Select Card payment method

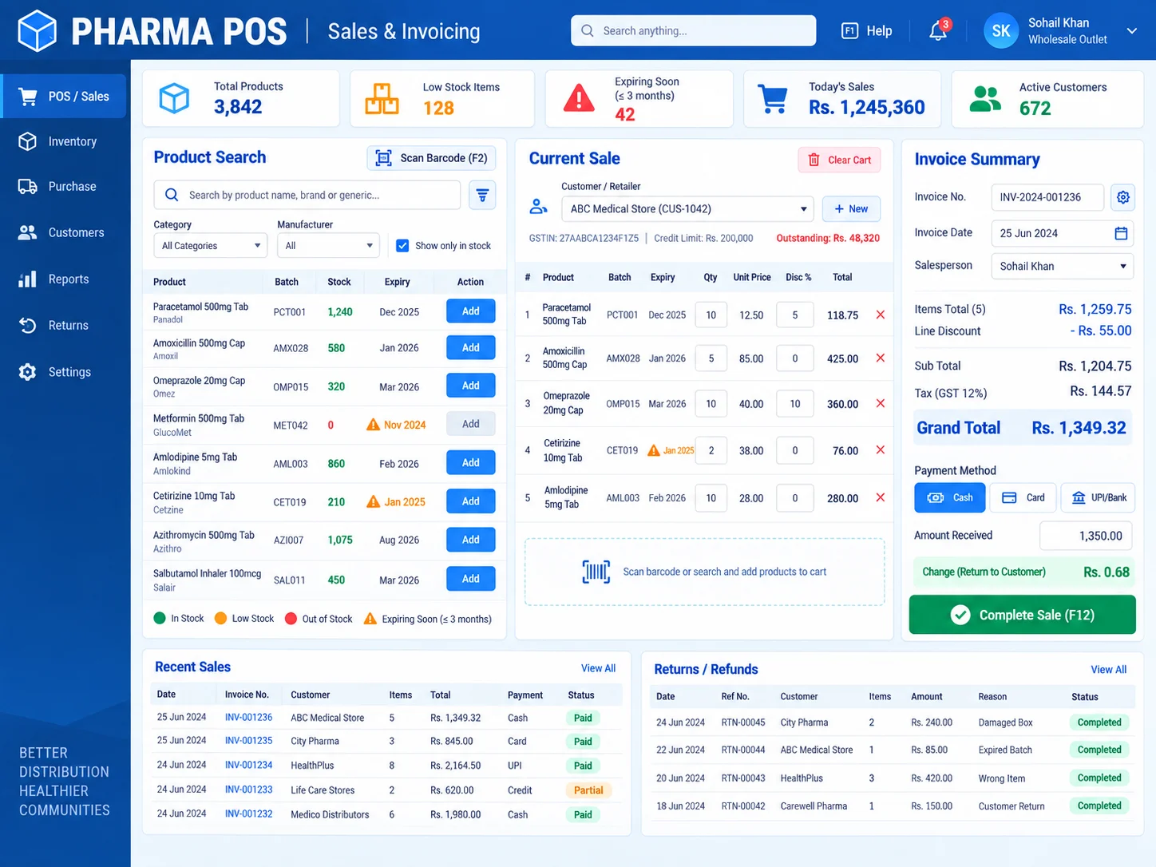pos(1023,497)
